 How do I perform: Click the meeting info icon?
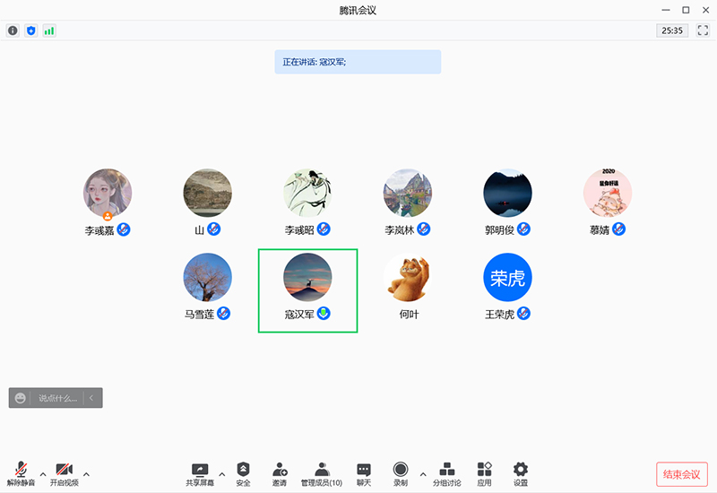pos(13,30)
